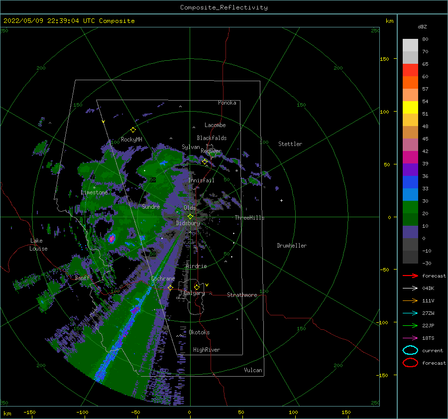The image size is (448, 419).
Task: Click the white plus marker near Drumheller
Action: [281, 200]
